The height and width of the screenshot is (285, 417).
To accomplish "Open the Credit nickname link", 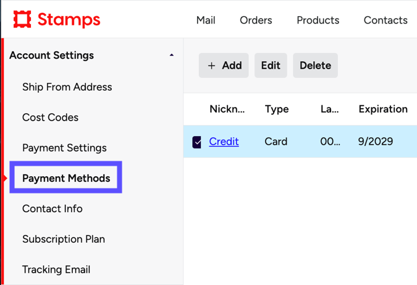I will point(224,142).
